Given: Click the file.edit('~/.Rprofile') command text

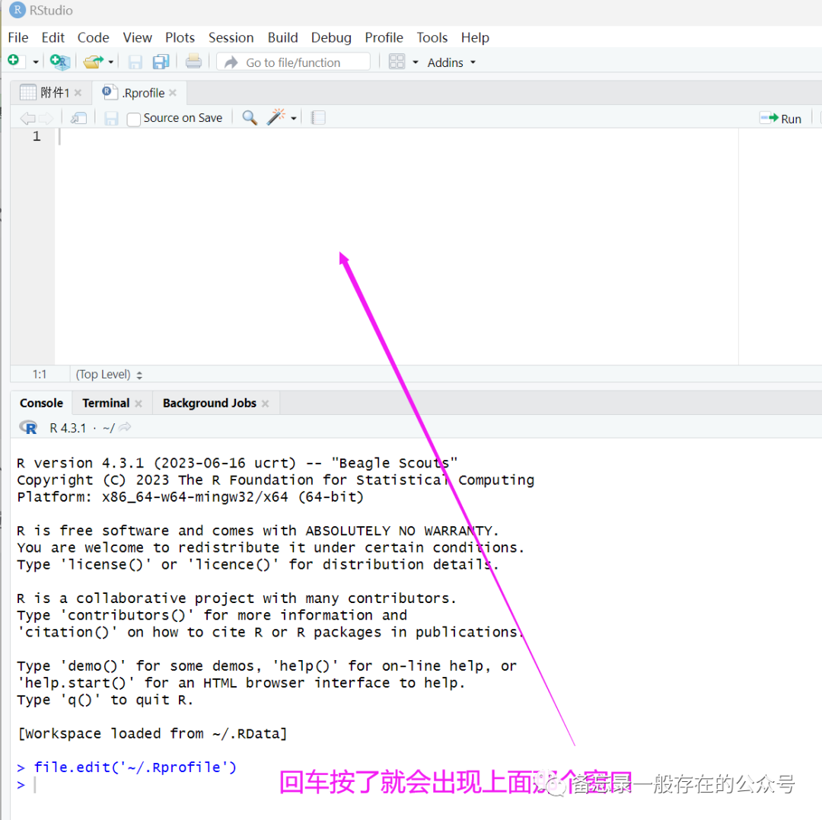Looking at the screenshot, I should [x=135, y=767].
